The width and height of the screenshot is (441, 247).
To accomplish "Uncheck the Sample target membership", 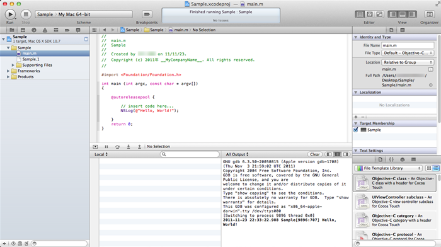I will (356, 130).
